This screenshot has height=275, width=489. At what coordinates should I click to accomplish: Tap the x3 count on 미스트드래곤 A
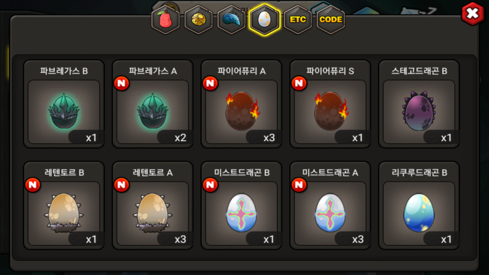point(358,239)
